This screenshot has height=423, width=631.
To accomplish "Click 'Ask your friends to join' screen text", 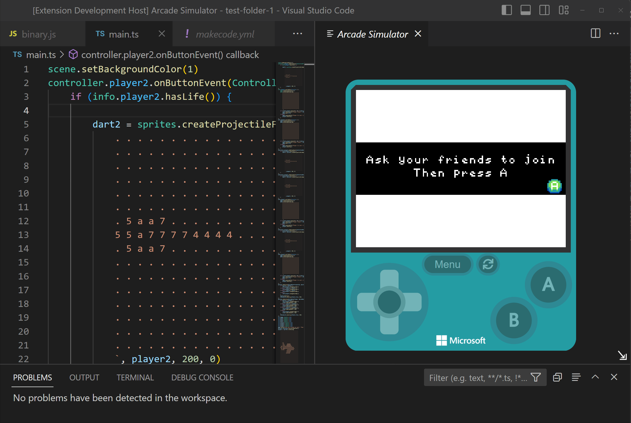I will coord(460,160).
